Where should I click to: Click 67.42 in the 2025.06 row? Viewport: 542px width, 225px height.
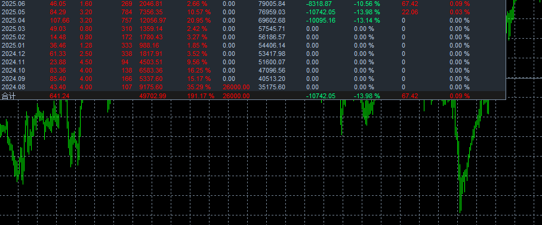point(410,4)
